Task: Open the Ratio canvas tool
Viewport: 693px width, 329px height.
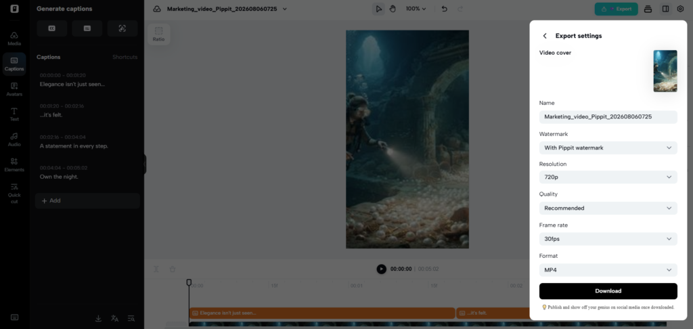Action: tap(158, 34)
